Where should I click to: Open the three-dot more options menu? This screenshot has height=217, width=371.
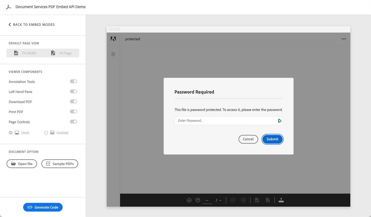(x=344, y=39)
